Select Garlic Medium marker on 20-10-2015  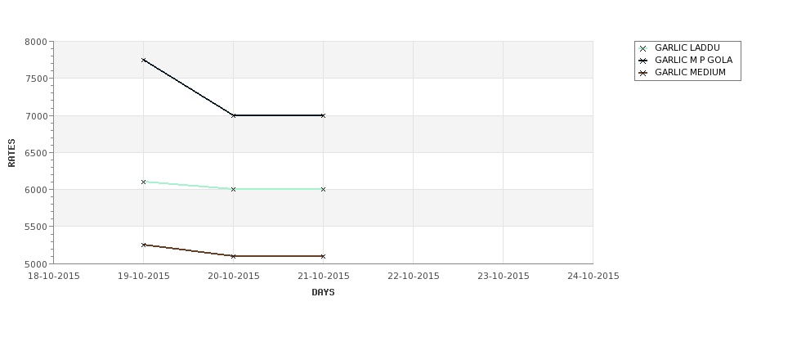(x=233, y=256)
